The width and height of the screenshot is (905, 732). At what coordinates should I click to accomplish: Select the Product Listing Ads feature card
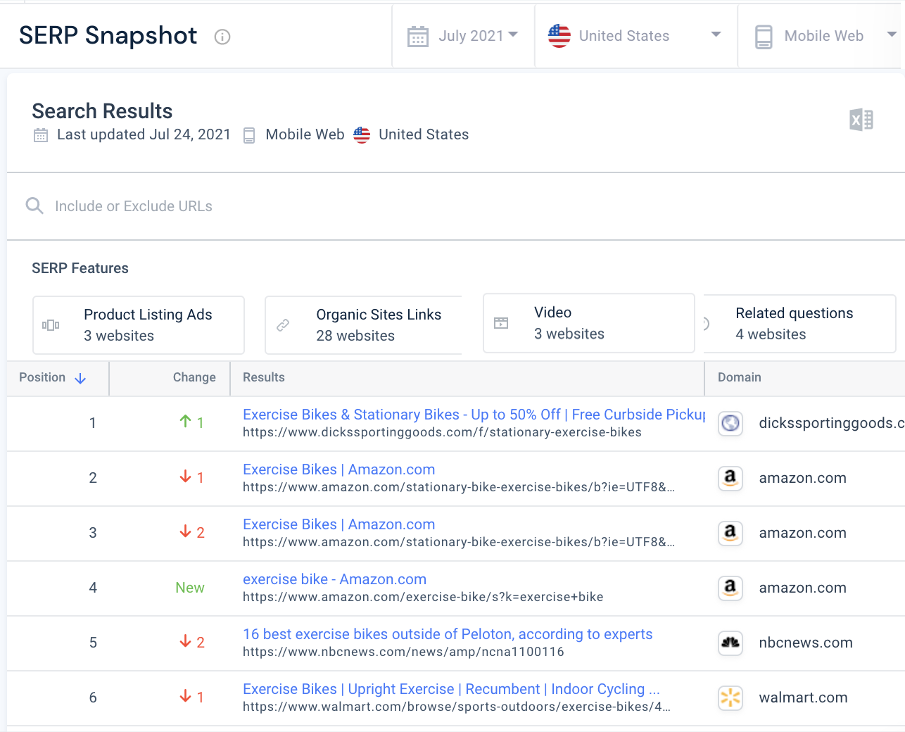point(139,325)
